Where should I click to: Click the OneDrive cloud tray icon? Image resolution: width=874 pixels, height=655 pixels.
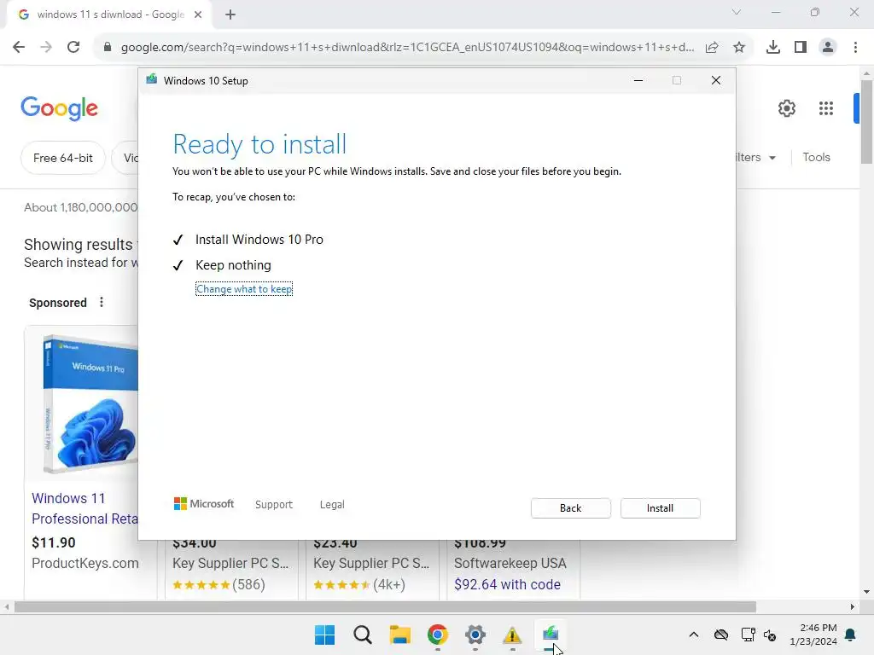tap(720, 635)
